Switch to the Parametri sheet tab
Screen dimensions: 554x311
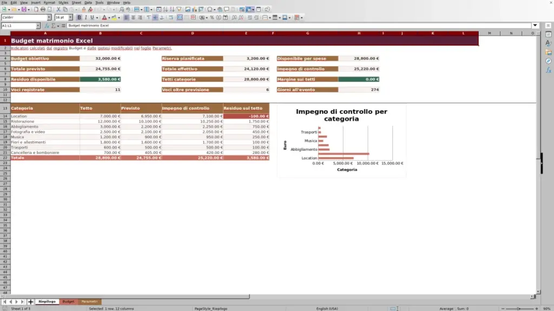tap(89, 302)
